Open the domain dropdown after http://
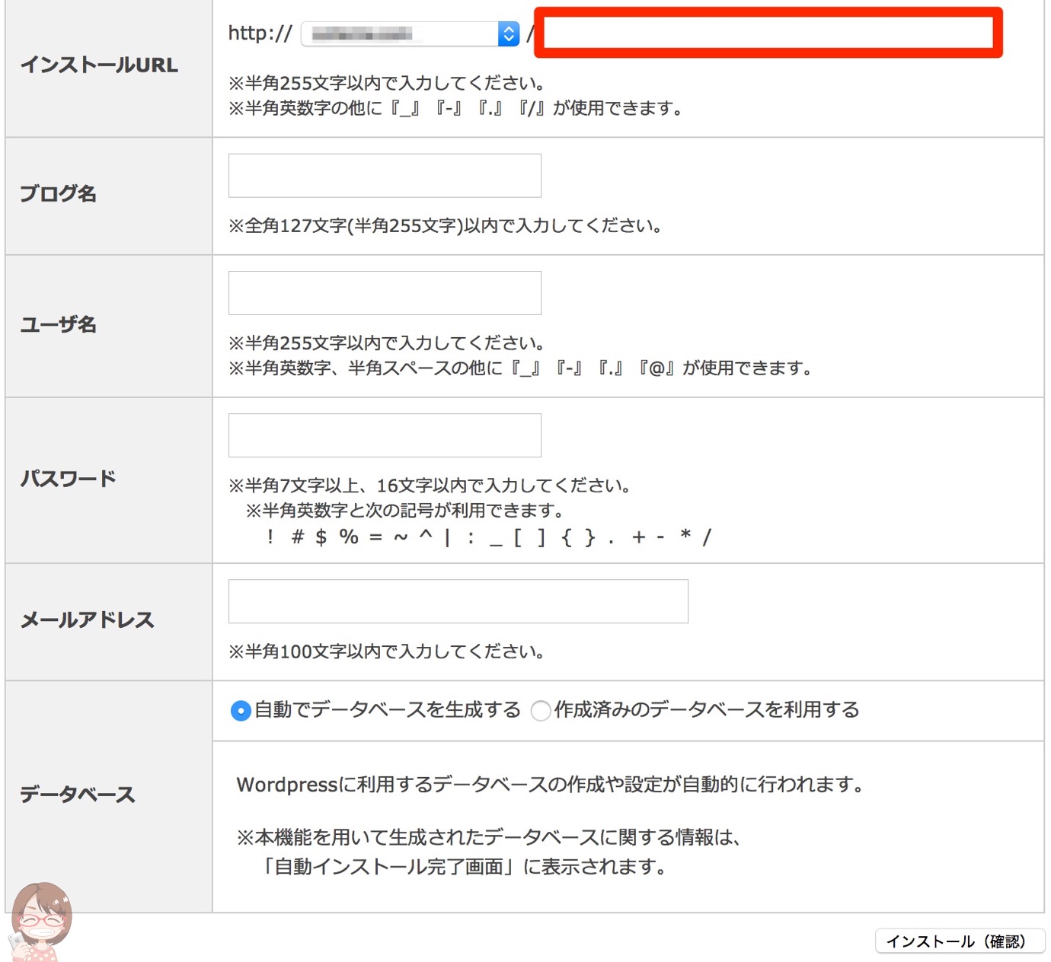This screenshot has width=1051, height=962. point(410,33)
